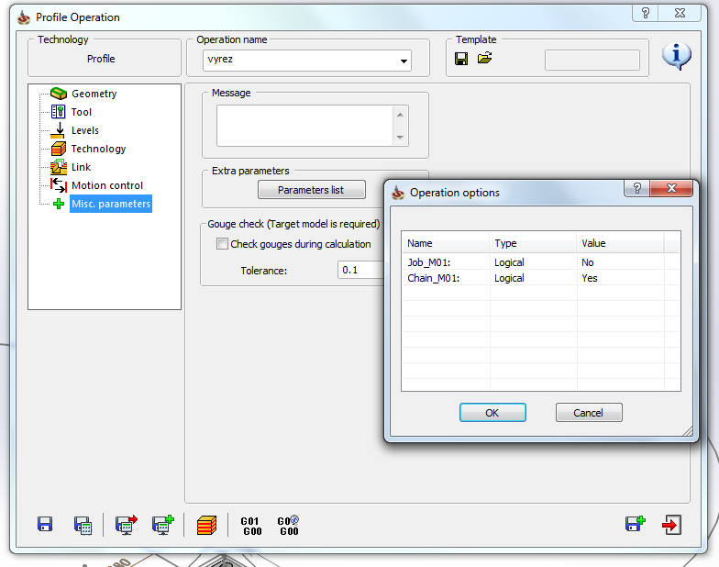Open the Link page icon

(59, 167)
